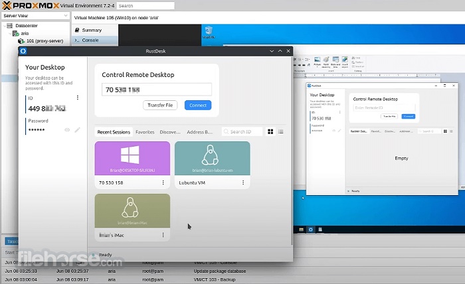The height and width of the screenshot is (284, 465).
Task: Open the Windows DESKTOP session card
Action: 132,159
